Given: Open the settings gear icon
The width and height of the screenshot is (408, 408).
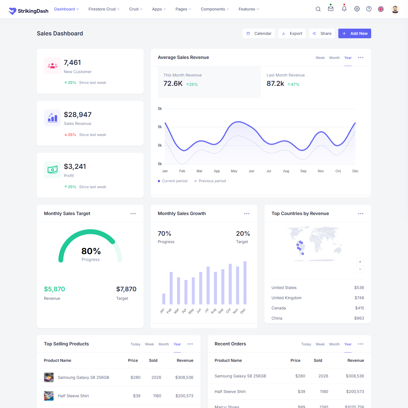Looking at the screenshot, I should [357, 9].
